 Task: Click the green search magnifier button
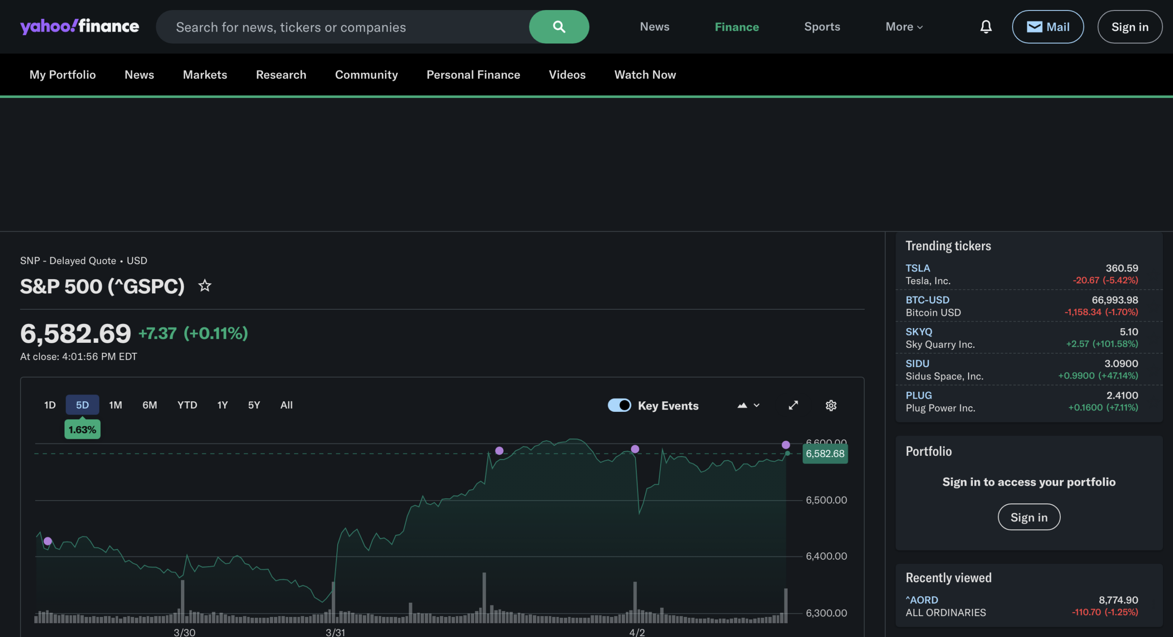click(x=559, y=27)
